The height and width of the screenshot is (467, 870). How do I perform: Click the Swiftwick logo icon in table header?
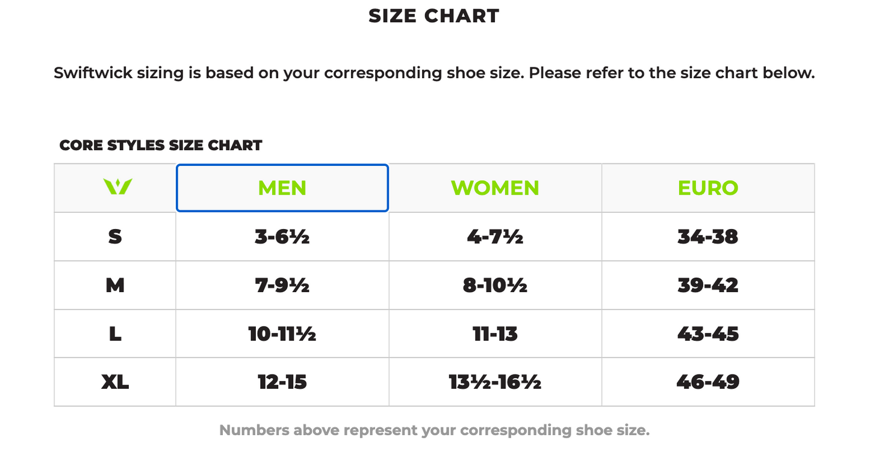click(117, 187)
